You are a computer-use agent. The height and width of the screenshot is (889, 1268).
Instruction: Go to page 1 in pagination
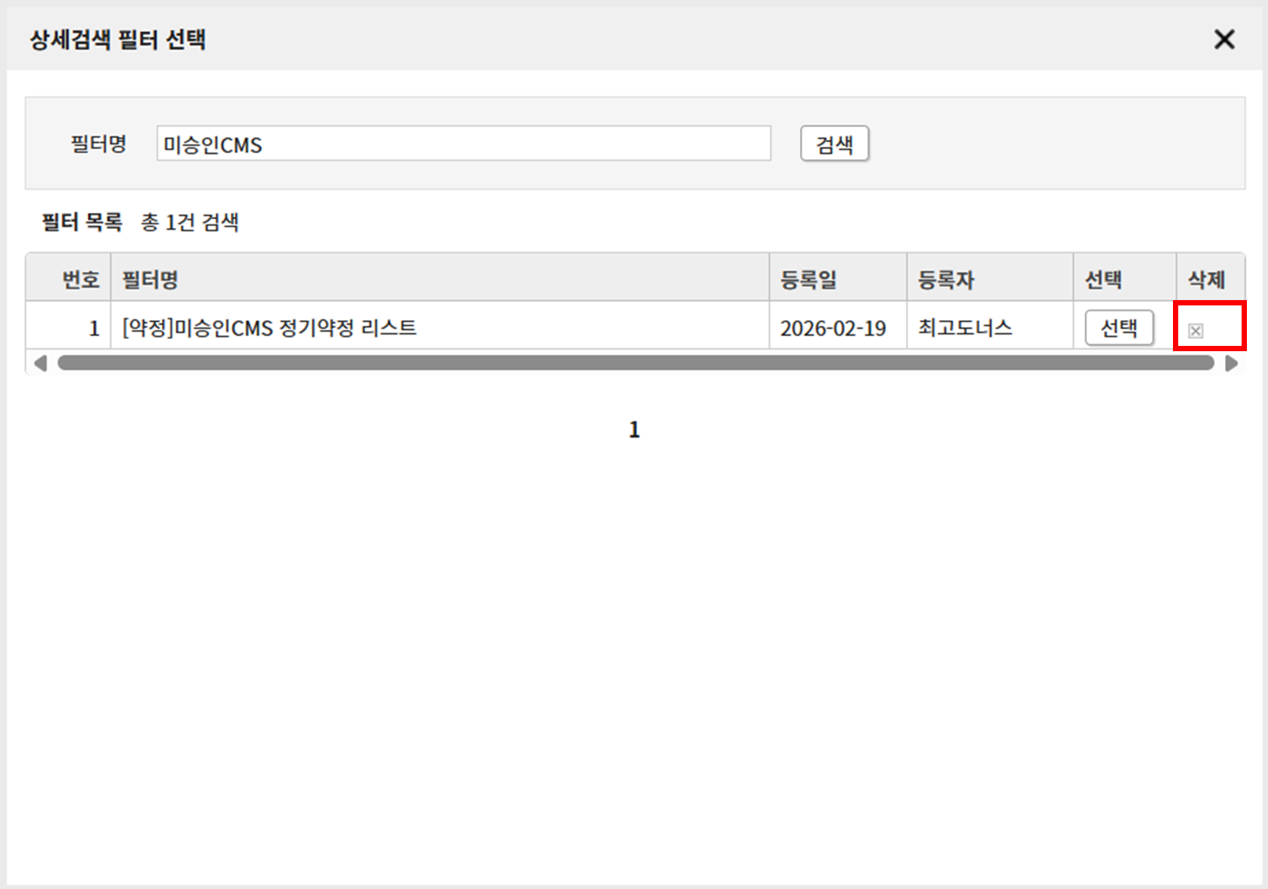634,430
